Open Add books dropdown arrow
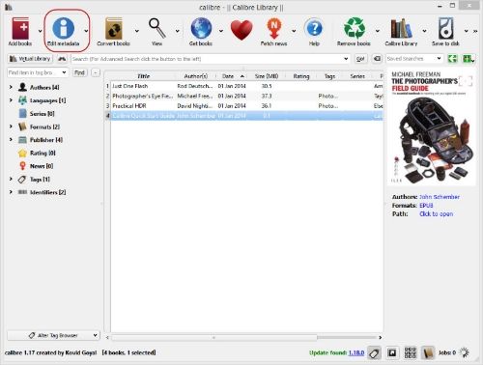483x365 pixels. [x=40, y=31]
